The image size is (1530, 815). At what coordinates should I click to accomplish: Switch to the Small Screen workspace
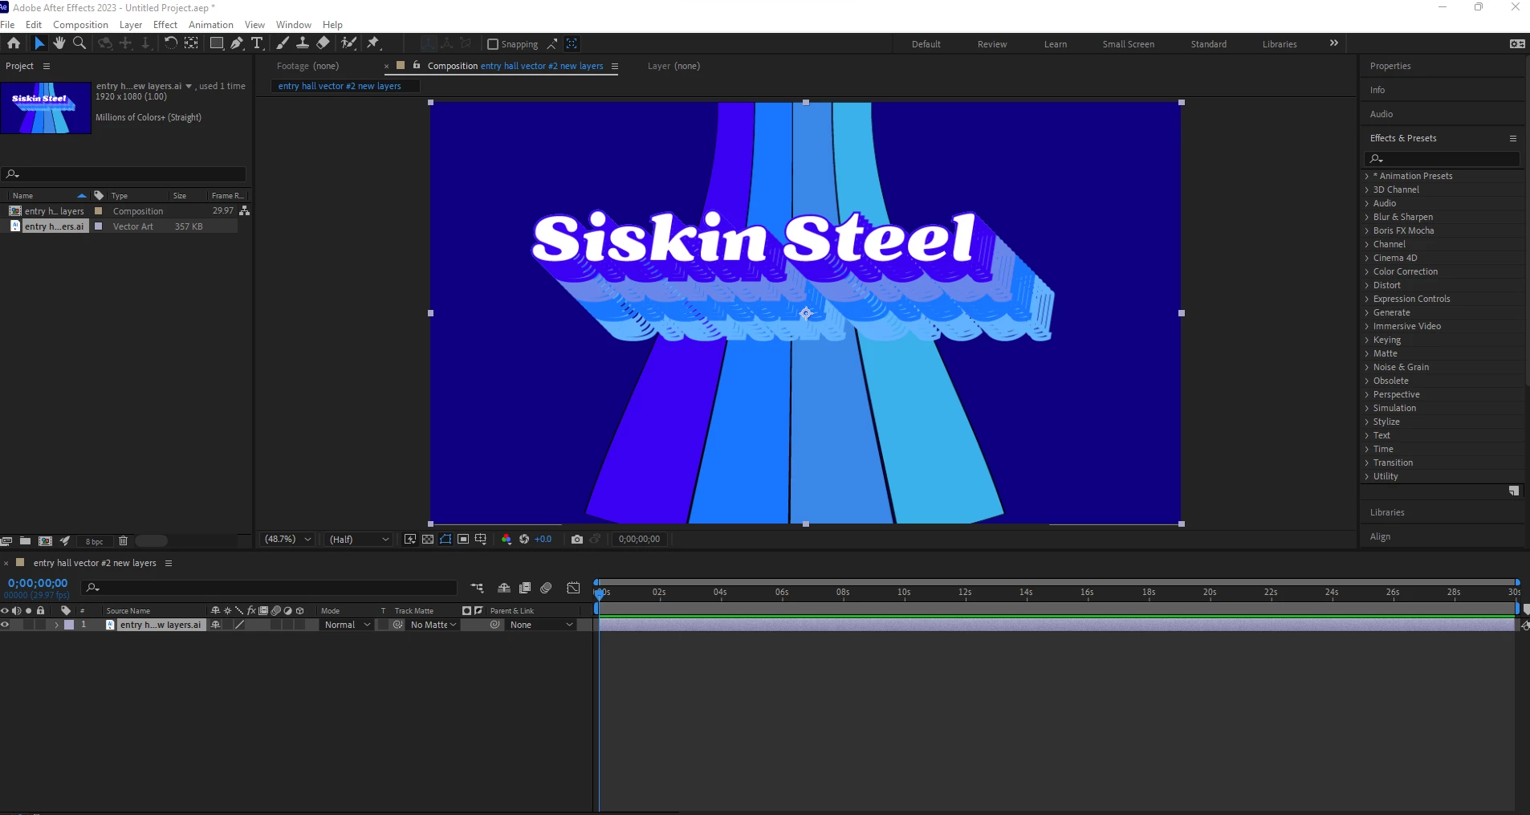[1128, 44]
